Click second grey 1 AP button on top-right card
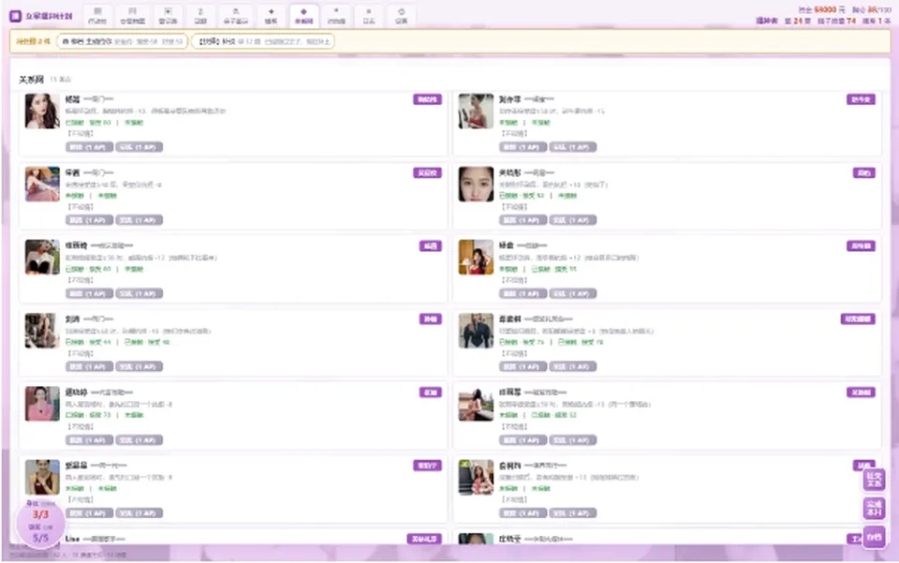This screenshot has width=899, height=563. tap(573, 147)
